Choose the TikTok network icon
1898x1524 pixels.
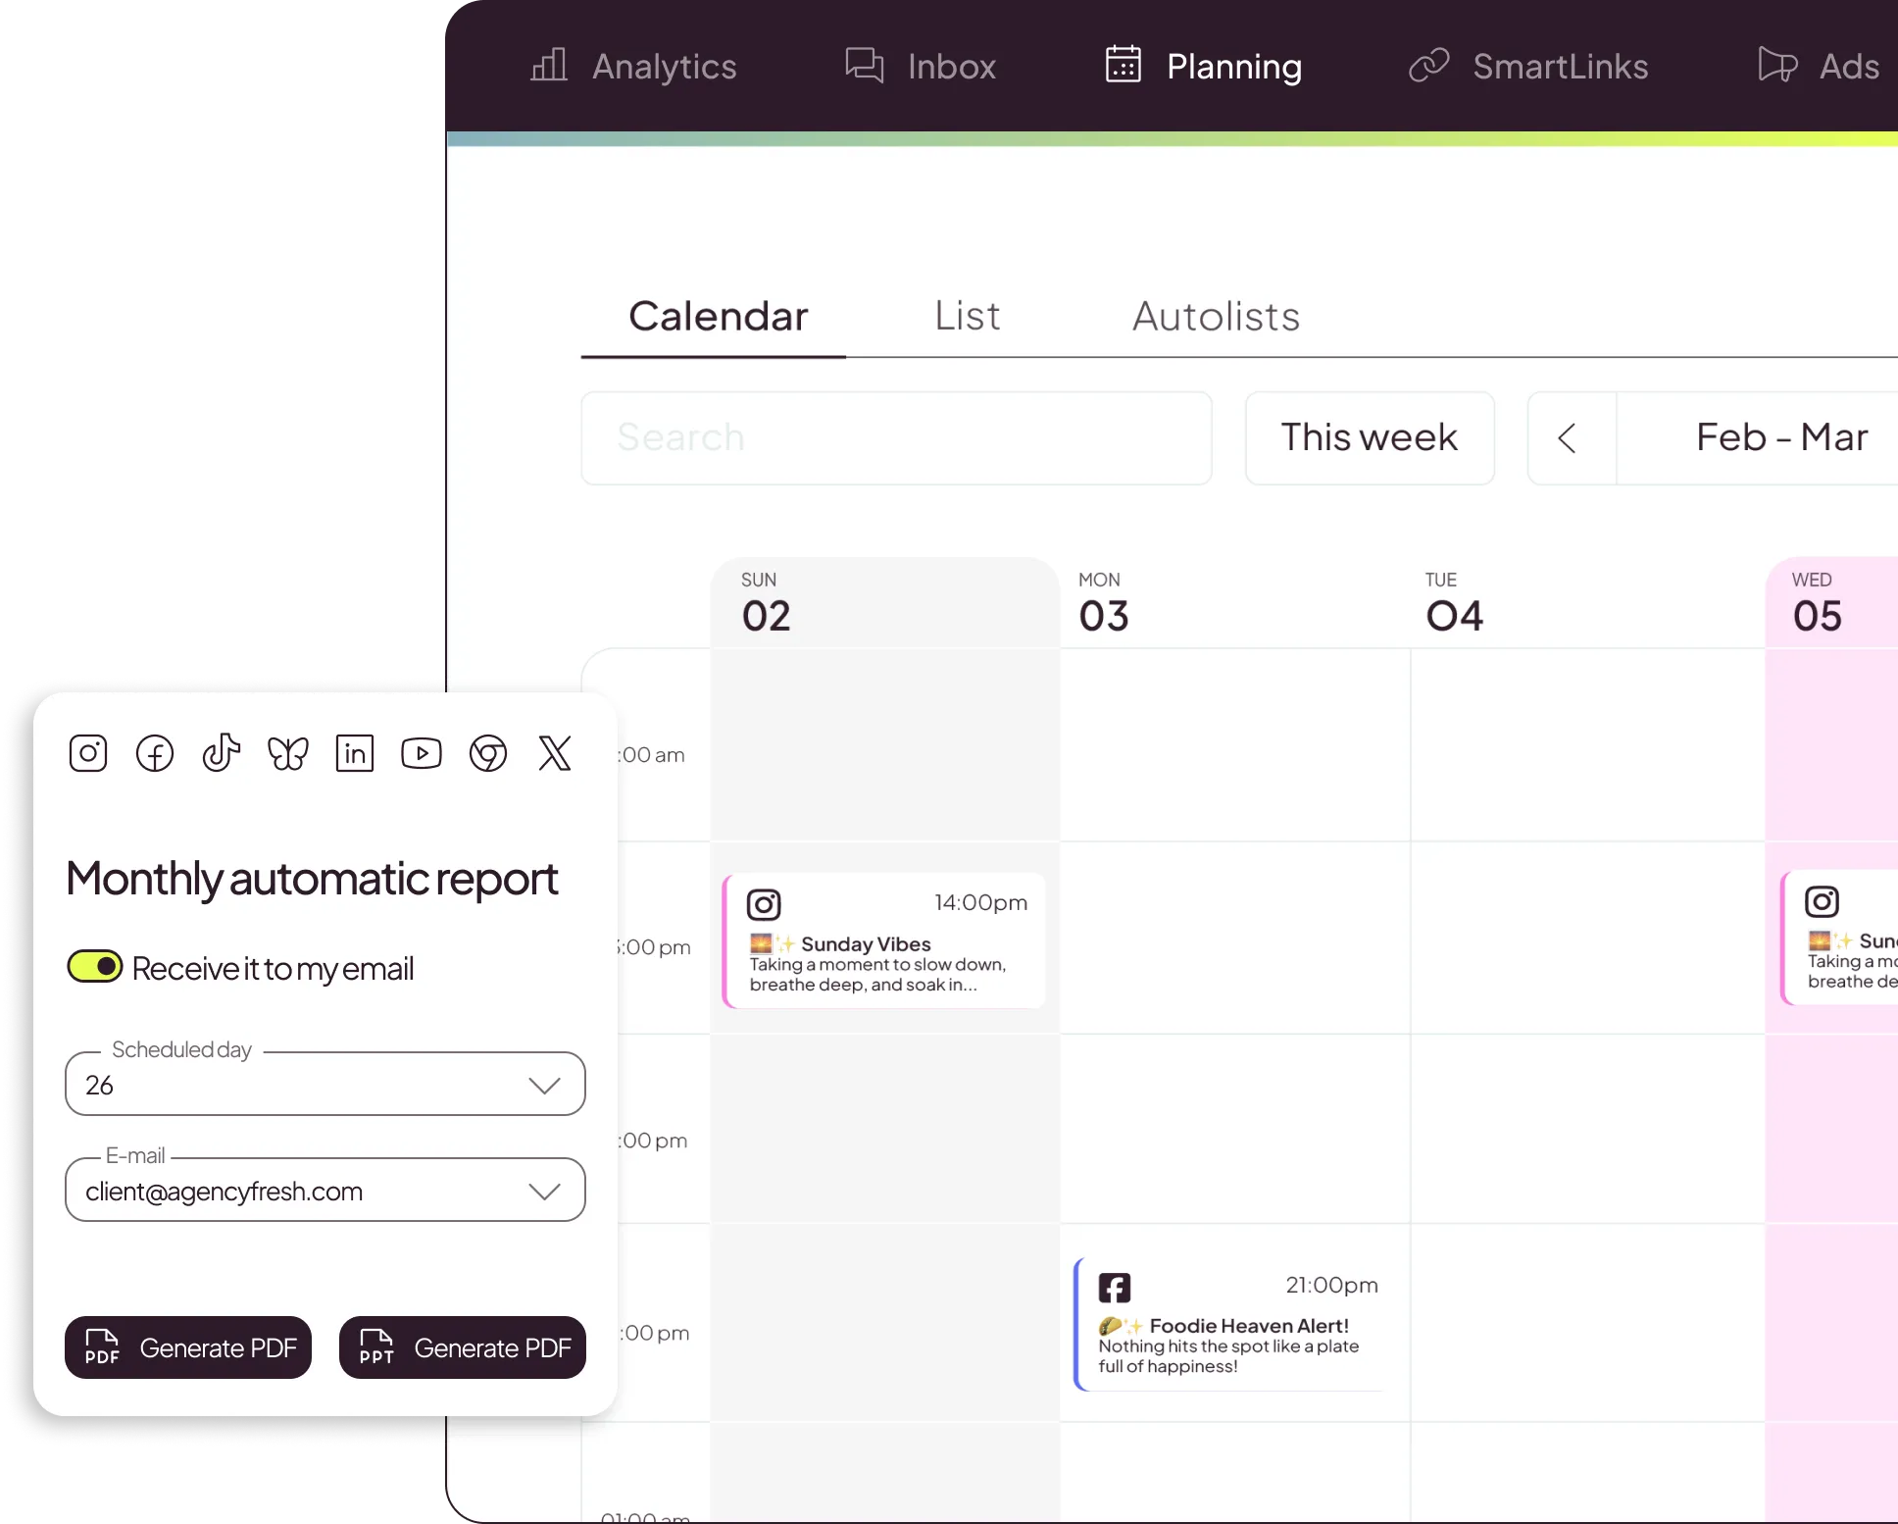point(222,753)
